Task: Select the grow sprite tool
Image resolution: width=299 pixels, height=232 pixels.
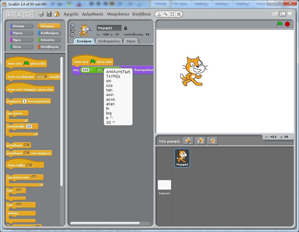Action: [172, 14]
